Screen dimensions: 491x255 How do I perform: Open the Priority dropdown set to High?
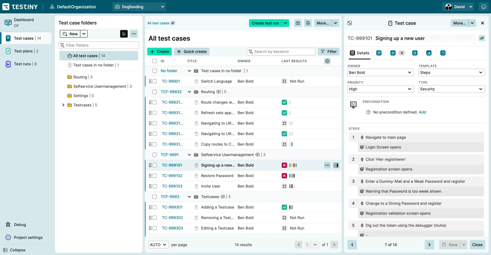coord(380,89)
